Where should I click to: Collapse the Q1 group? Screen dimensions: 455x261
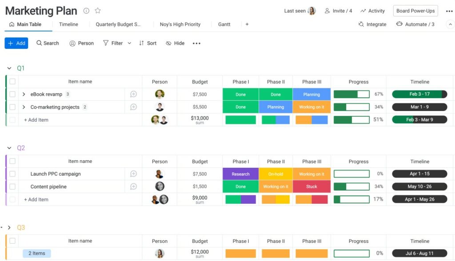click(9, 68)
